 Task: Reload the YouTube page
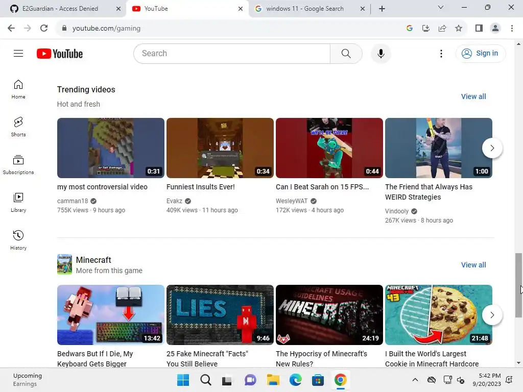tap(44, 28)
